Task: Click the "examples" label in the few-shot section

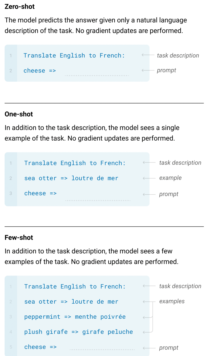Action: pyautogui.click(x=172, y=301)
